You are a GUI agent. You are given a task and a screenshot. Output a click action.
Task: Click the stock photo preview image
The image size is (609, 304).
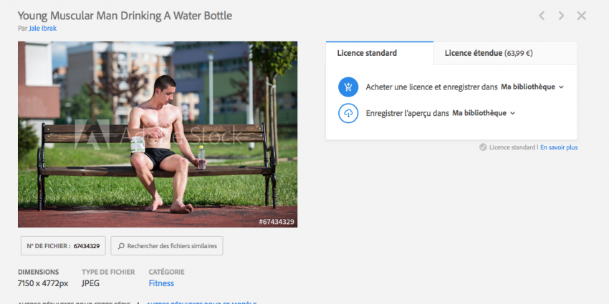click(x=158, y=134)
